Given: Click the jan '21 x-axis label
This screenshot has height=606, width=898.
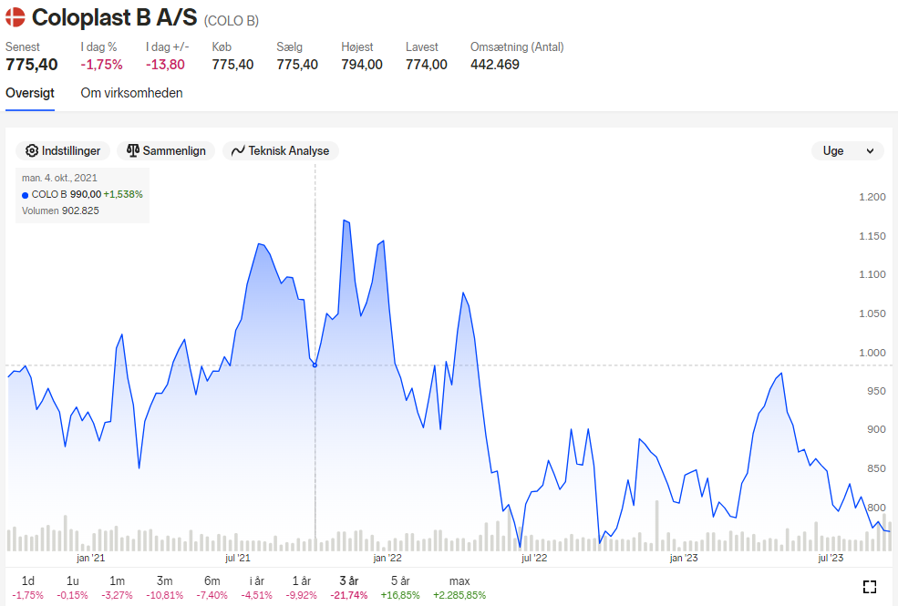Looking at the screenshot, I should (90, 558).
